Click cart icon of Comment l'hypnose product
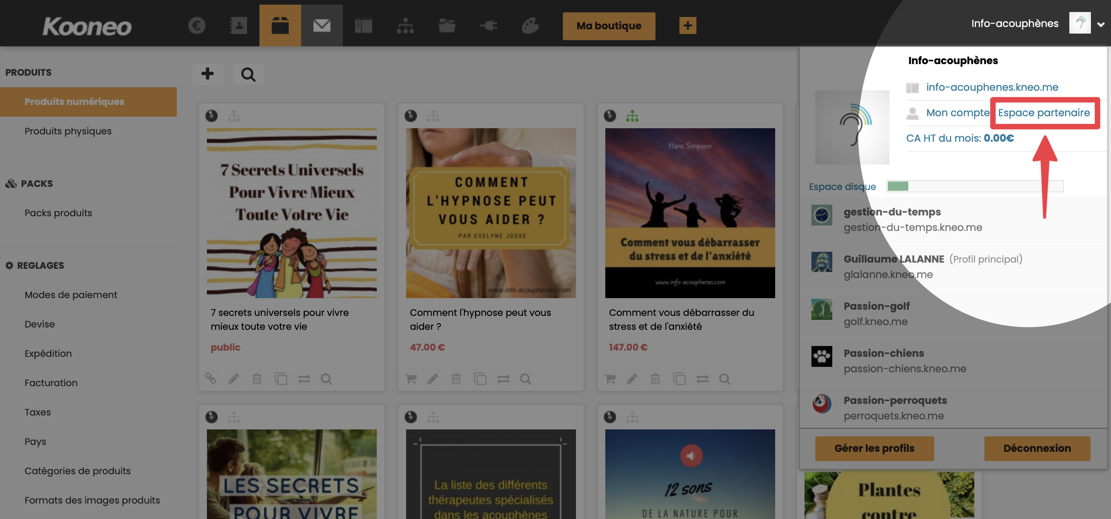 pos(411,379)
